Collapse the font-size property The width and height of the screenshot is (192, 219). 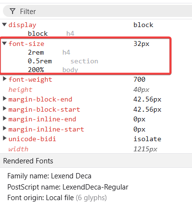point(4,44)
